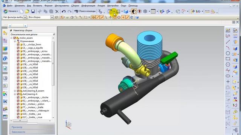241x135 pixels.
Task: Open the History clock sidebar icon
Action: click(5, 78)
